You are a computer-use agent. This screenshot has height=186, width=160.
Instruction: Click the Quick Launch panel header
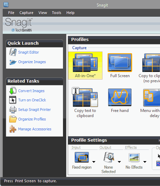pos(34,43)
